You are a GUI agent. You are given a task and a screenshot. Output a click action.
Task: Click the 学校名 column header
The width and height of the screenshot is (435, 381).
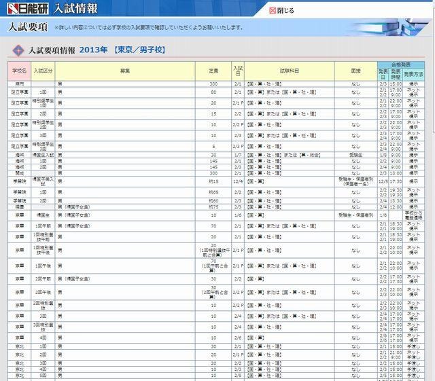pos(20,71)
